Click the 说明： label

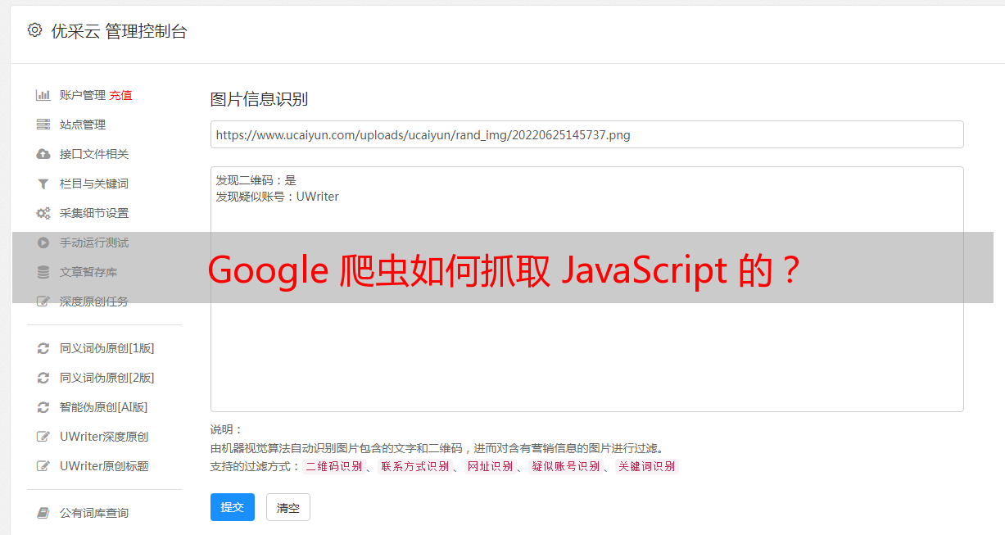click(226, 430)
